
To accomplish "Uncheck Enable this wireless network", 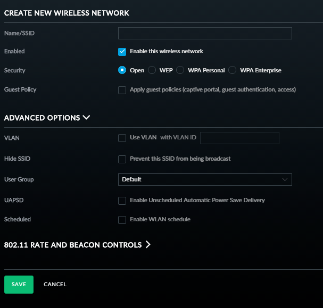I will pyautogui.click(x=122, y=52).
